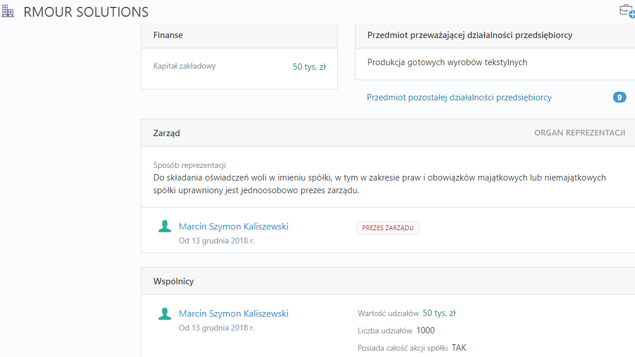Click the briefcase-with-plus icon in the top corner

[627, 11]
